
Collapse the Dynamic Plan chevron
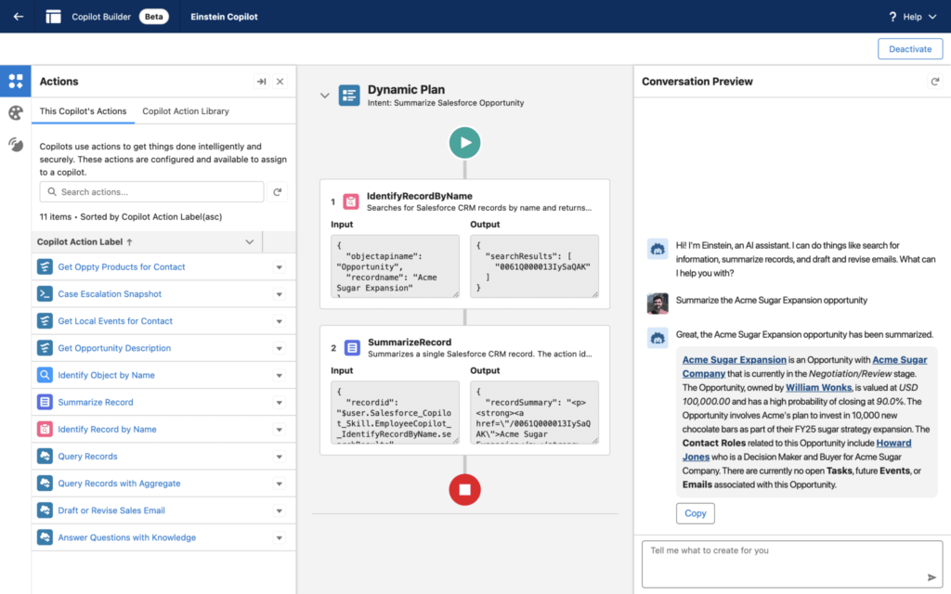pos(324,96)
